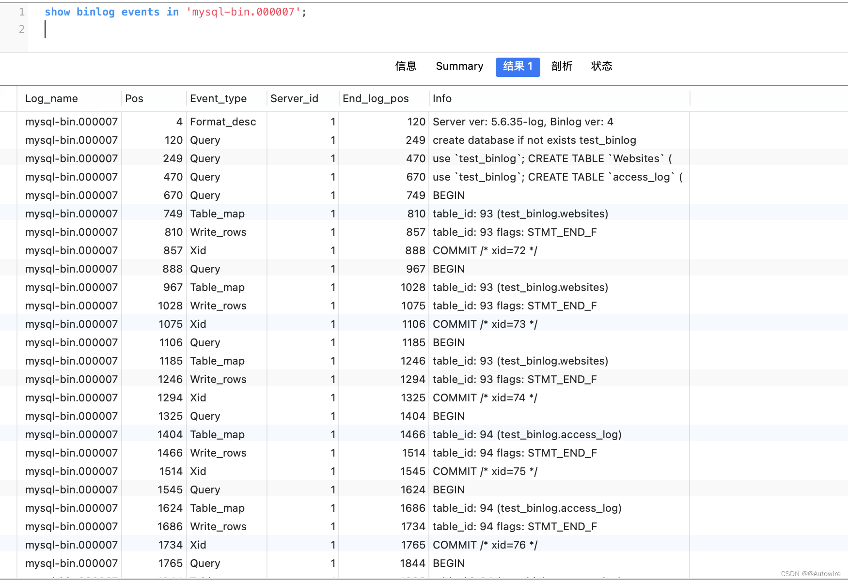The width and height of the screenshot is (848, 581).
Task: Select the Xid cell at Pos 1294
Action: point(226,398)
